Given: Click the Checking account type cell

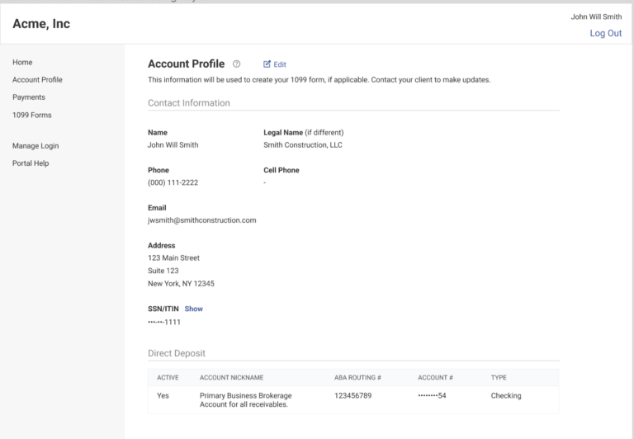Looking at the screenshot, I should tap(506, 396).
